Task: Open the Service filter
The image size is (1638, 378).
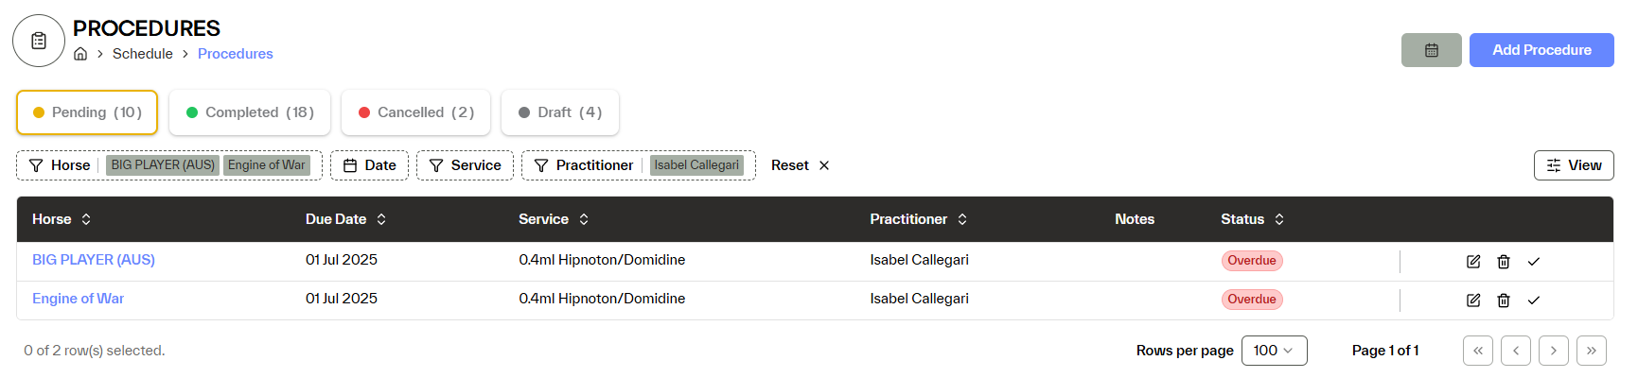Action: (x=465, y=165)
